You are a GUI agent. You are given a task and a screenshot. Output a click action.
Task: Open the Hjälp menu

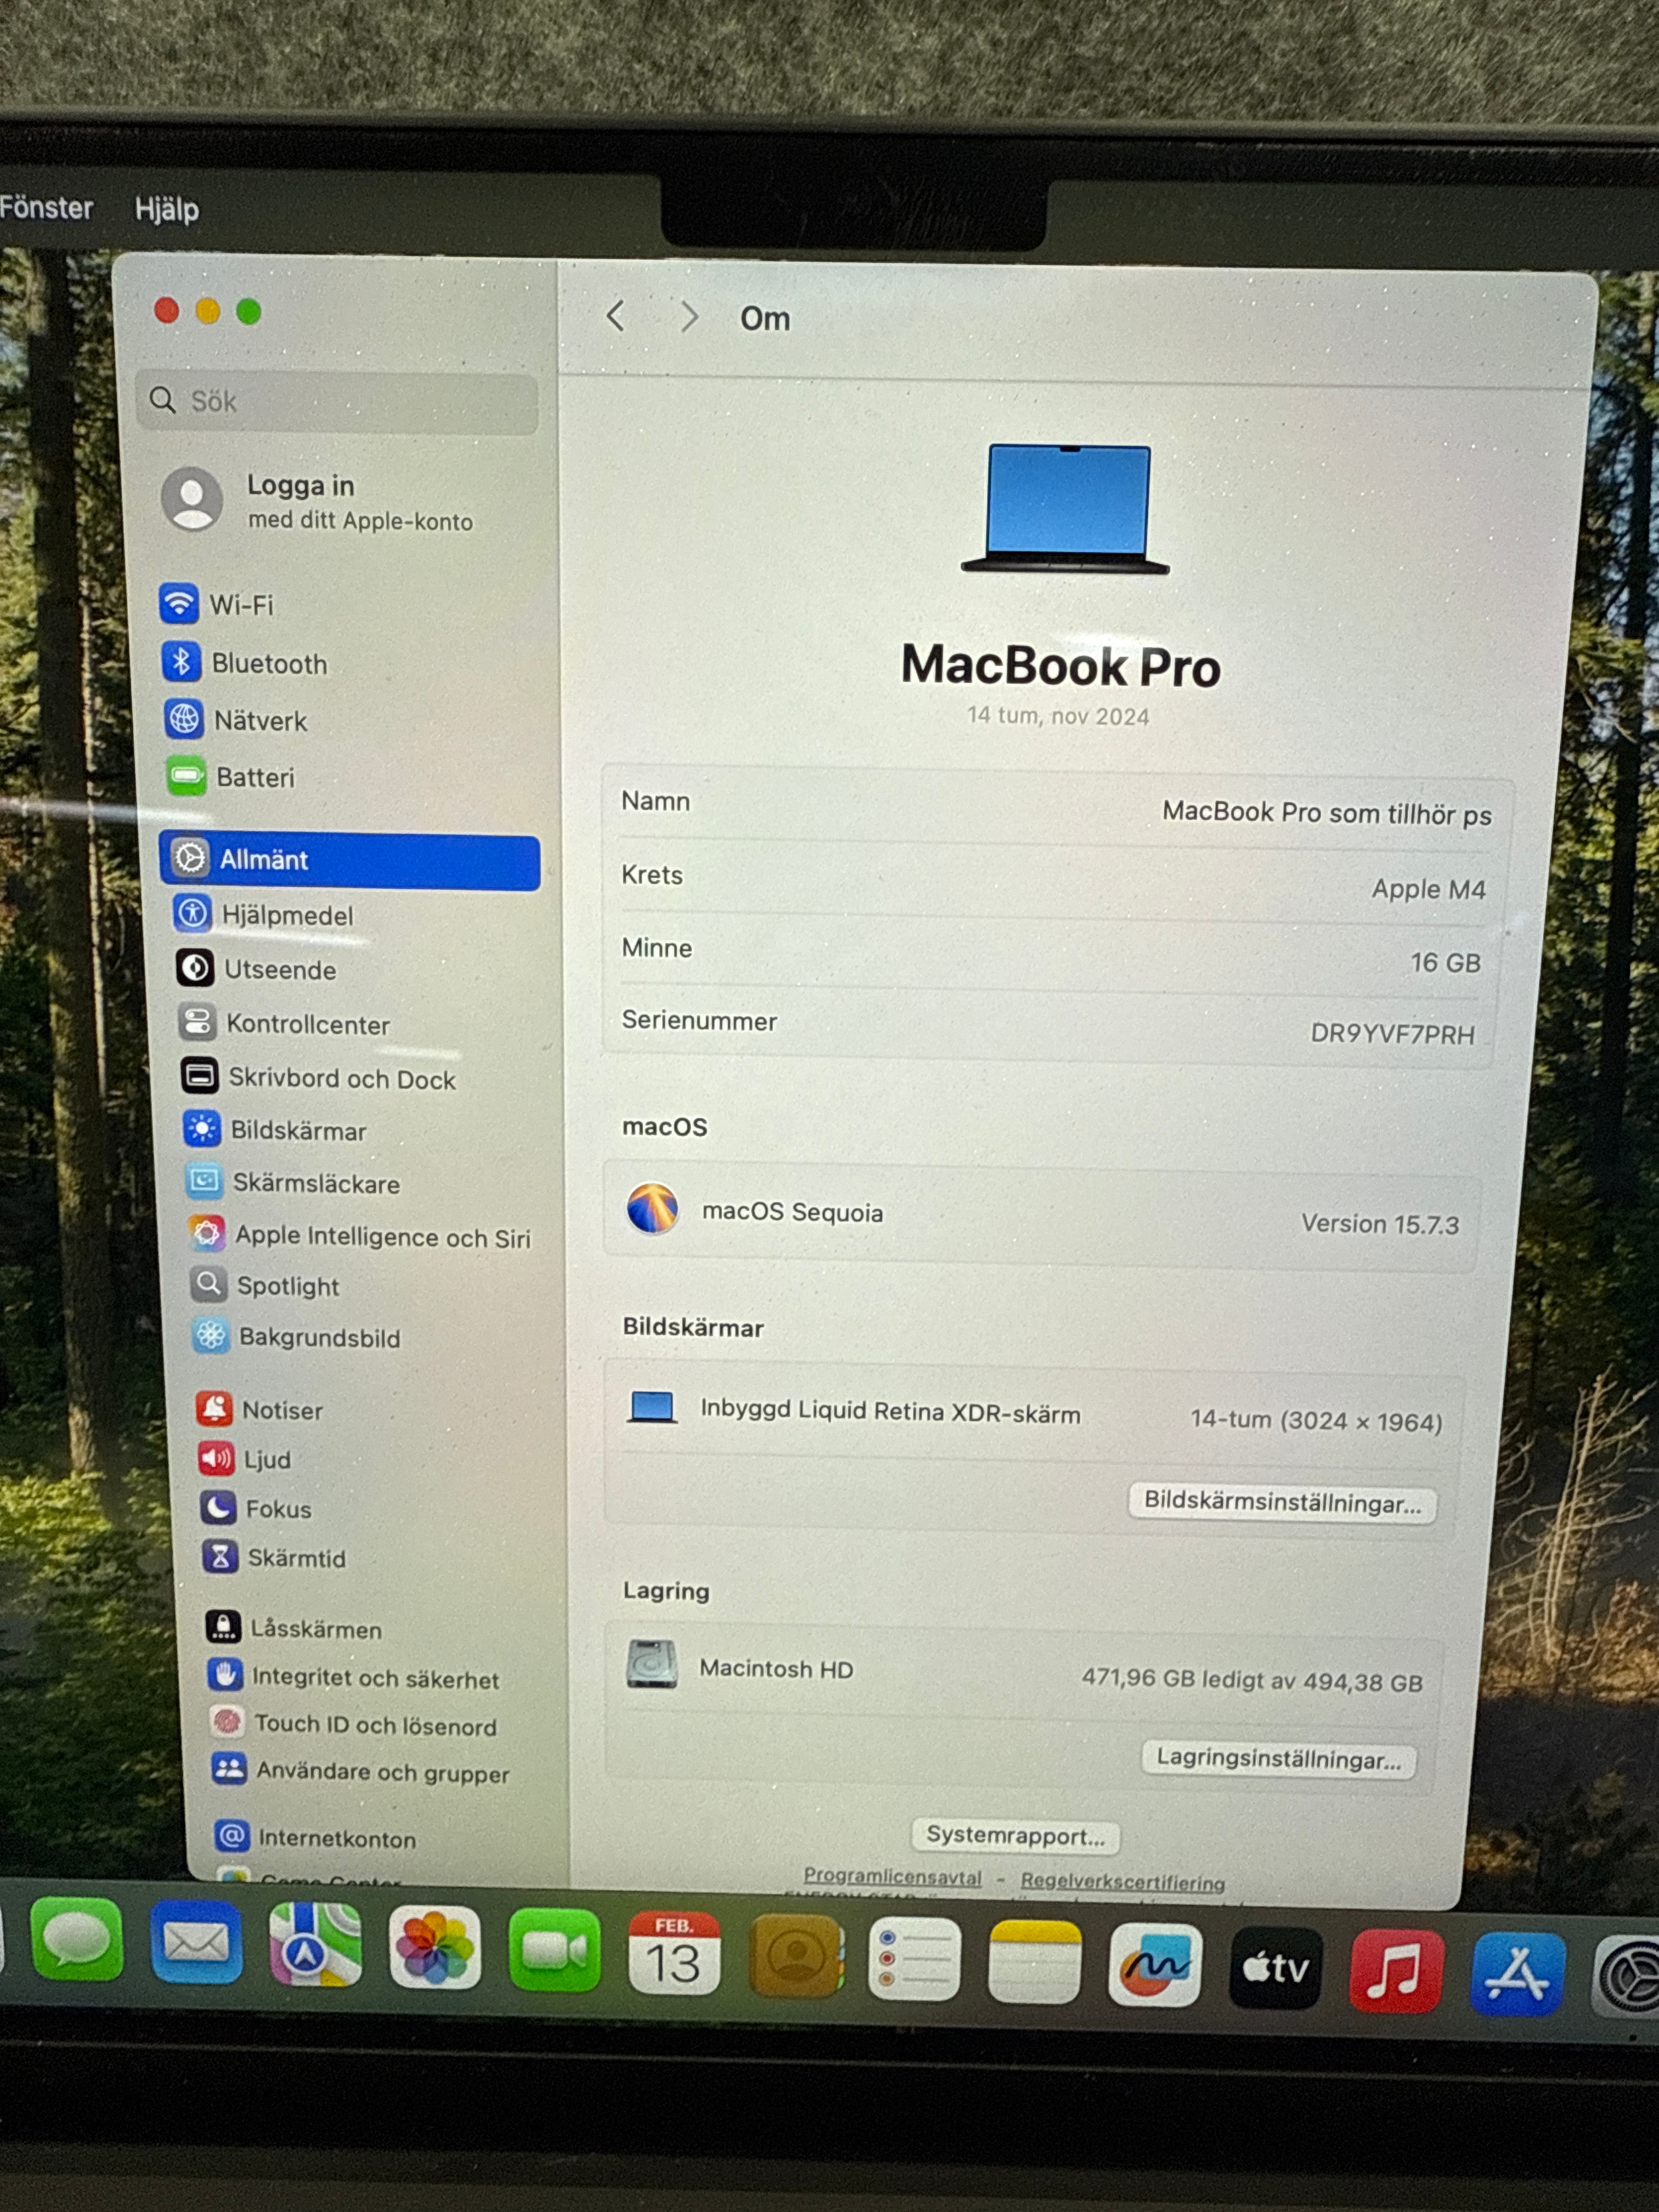point(167,209)
